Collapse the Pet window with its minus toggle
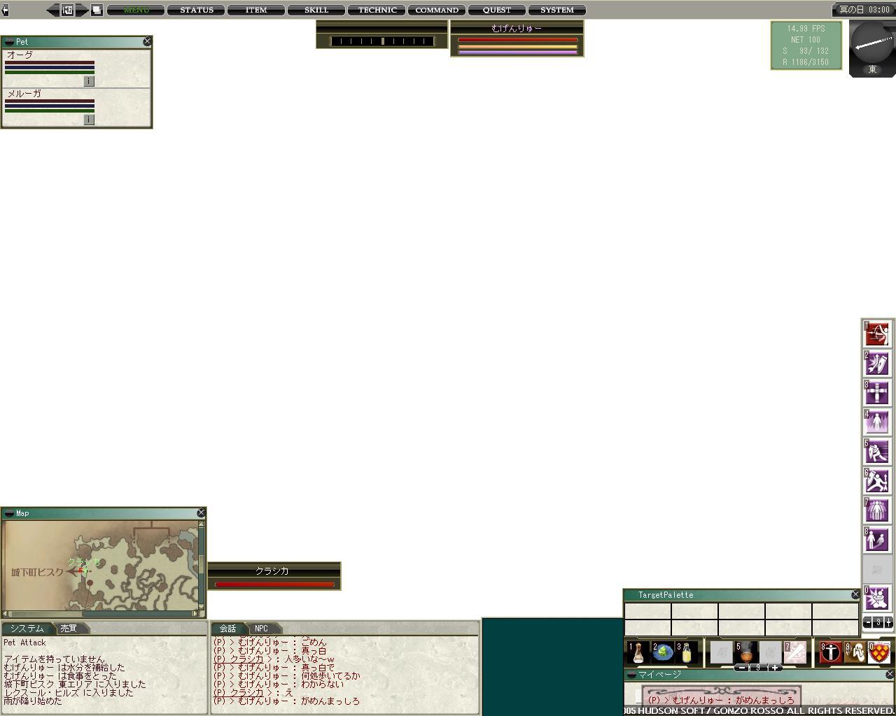 (x=9, y=42)
